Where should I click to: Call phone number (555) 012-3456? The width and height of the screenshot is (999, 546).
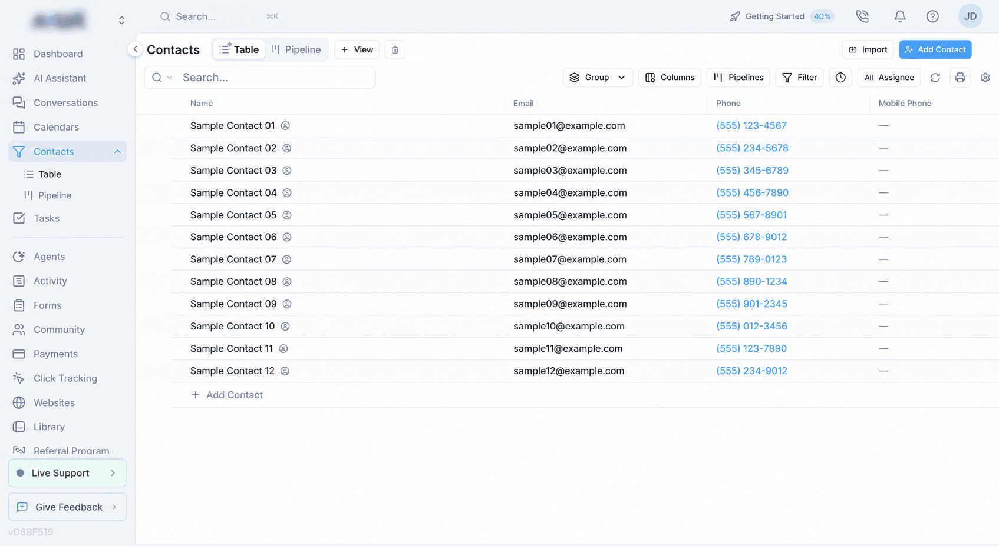point(751,327)
